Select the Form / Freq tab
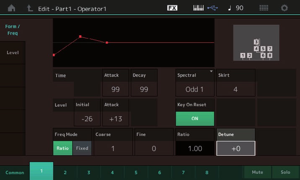The height and width of the screenshot is (180, 300). click(x=13, y=30)
